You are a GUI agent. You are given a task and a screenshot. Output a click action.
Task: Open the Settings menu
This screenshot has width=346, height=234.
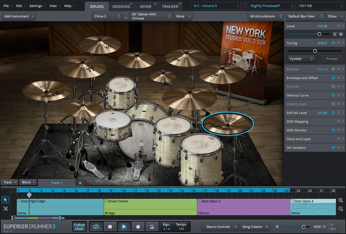pyautogui.click(x=38, y=6)
